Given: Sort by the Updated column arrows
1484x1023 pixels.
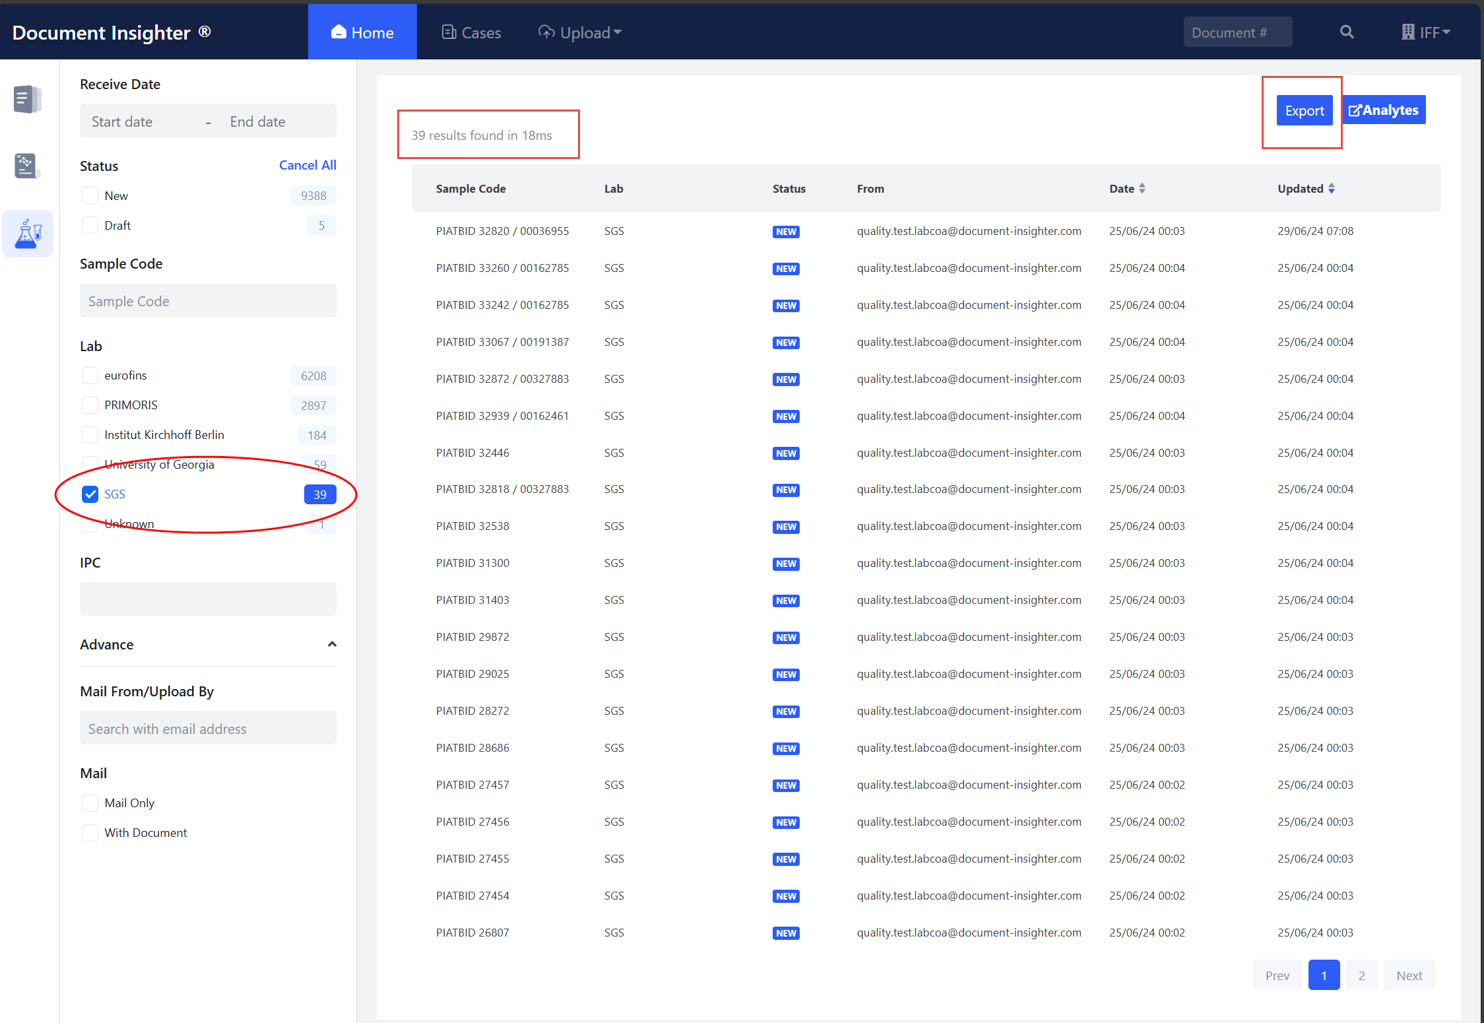Looking at the screenshot, I should click(x=1332, y=189).
